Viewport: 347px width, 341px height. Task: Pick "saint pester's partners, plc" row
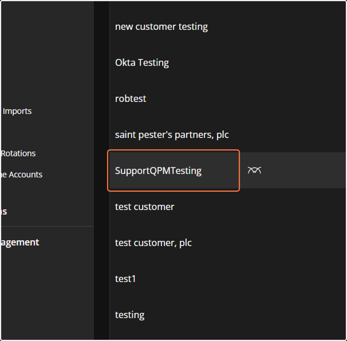[228, 135]
